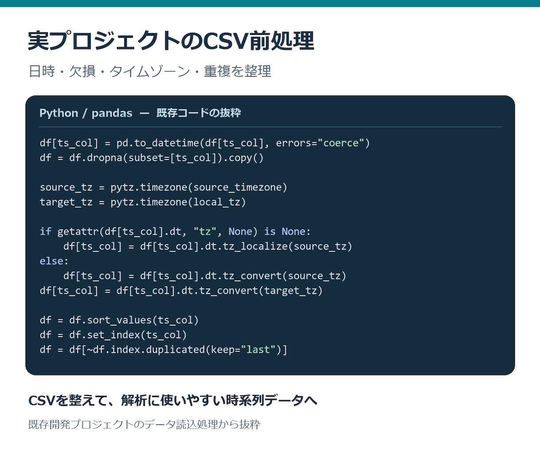Click the source_tz = pytz.timezone line
The width and height of the screenshot is (540, 450).
point(163,187)
